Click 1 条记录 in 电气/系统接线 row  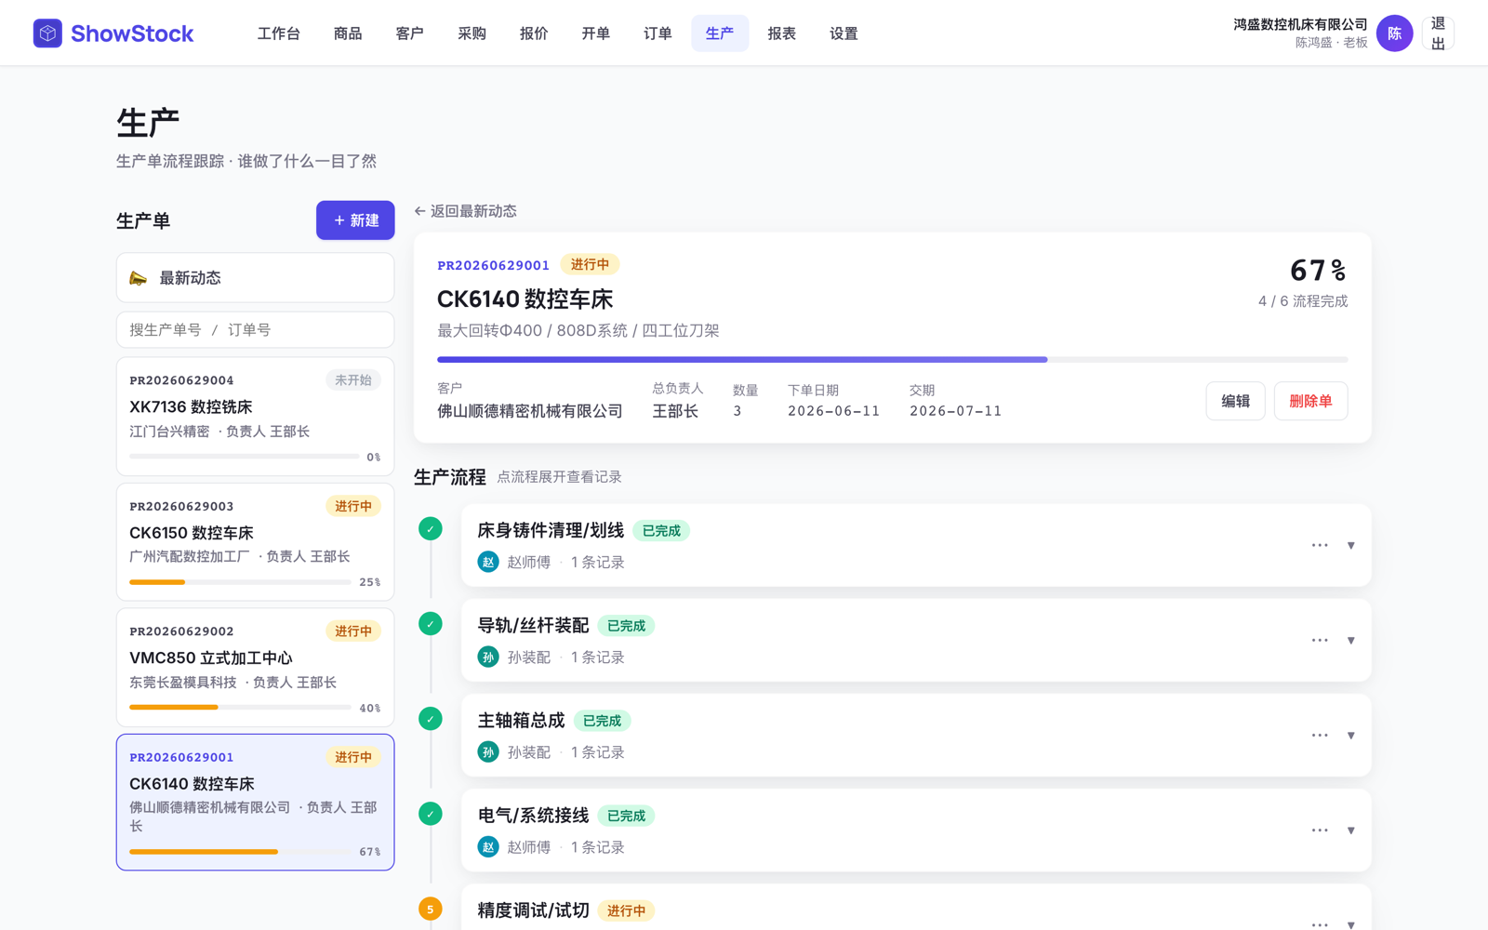(598, 847)
